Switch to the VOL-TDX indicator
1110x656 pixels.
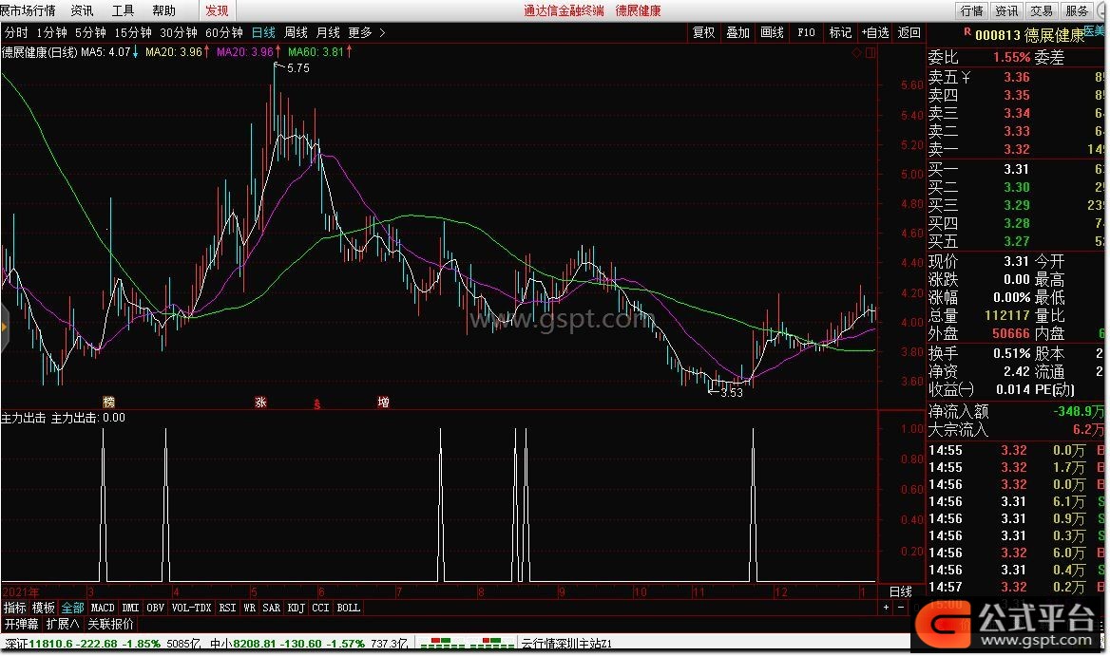point(192,608)
